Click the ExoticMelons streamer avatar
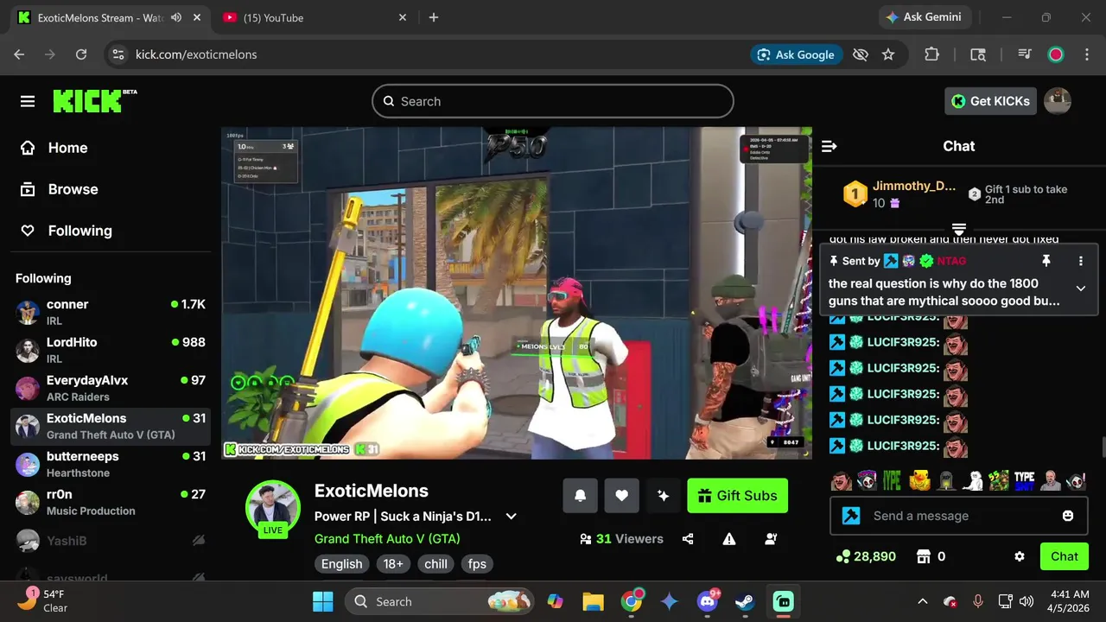The image size is (1106, 622). pos(273,508)
